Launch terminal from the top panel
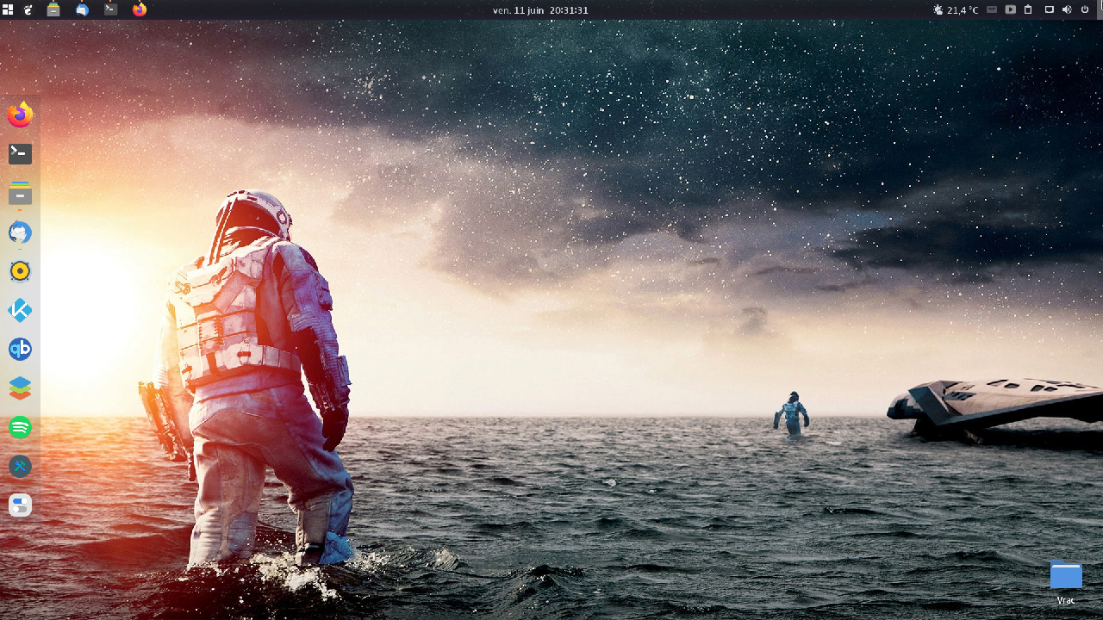 click(x=110, y=9)
